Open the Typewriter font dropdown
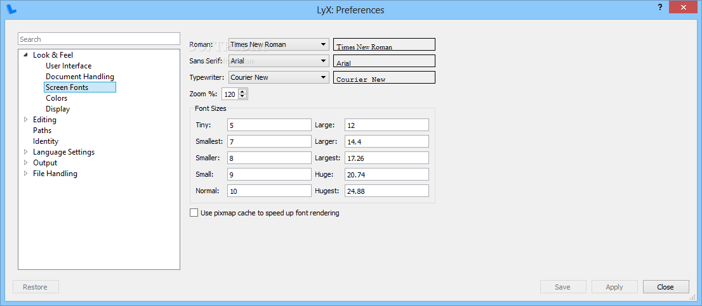 click(279, 77)
